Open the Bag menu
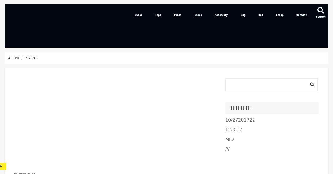Screen dimensions: 333x174 click(x=243, y=15)
